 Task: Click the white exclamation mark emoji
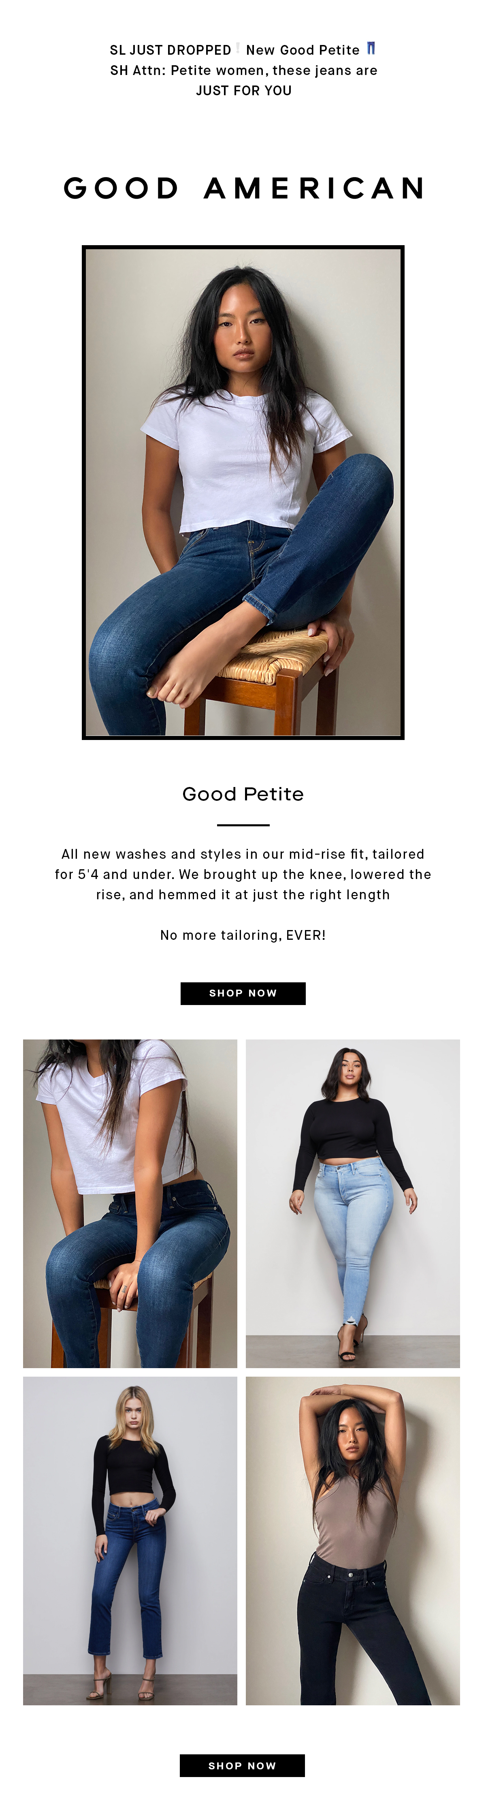click(238, 49)
